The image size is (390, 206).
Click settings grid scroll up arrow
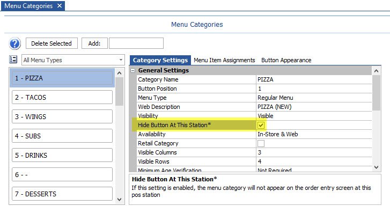[x=376, y=71]
